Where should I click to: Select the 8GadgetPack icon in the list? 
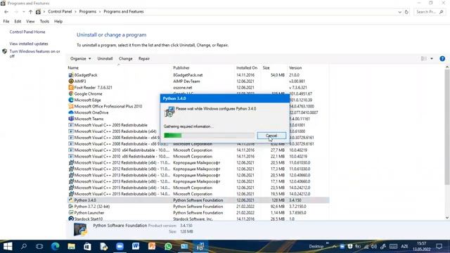(x=71, y=75)
